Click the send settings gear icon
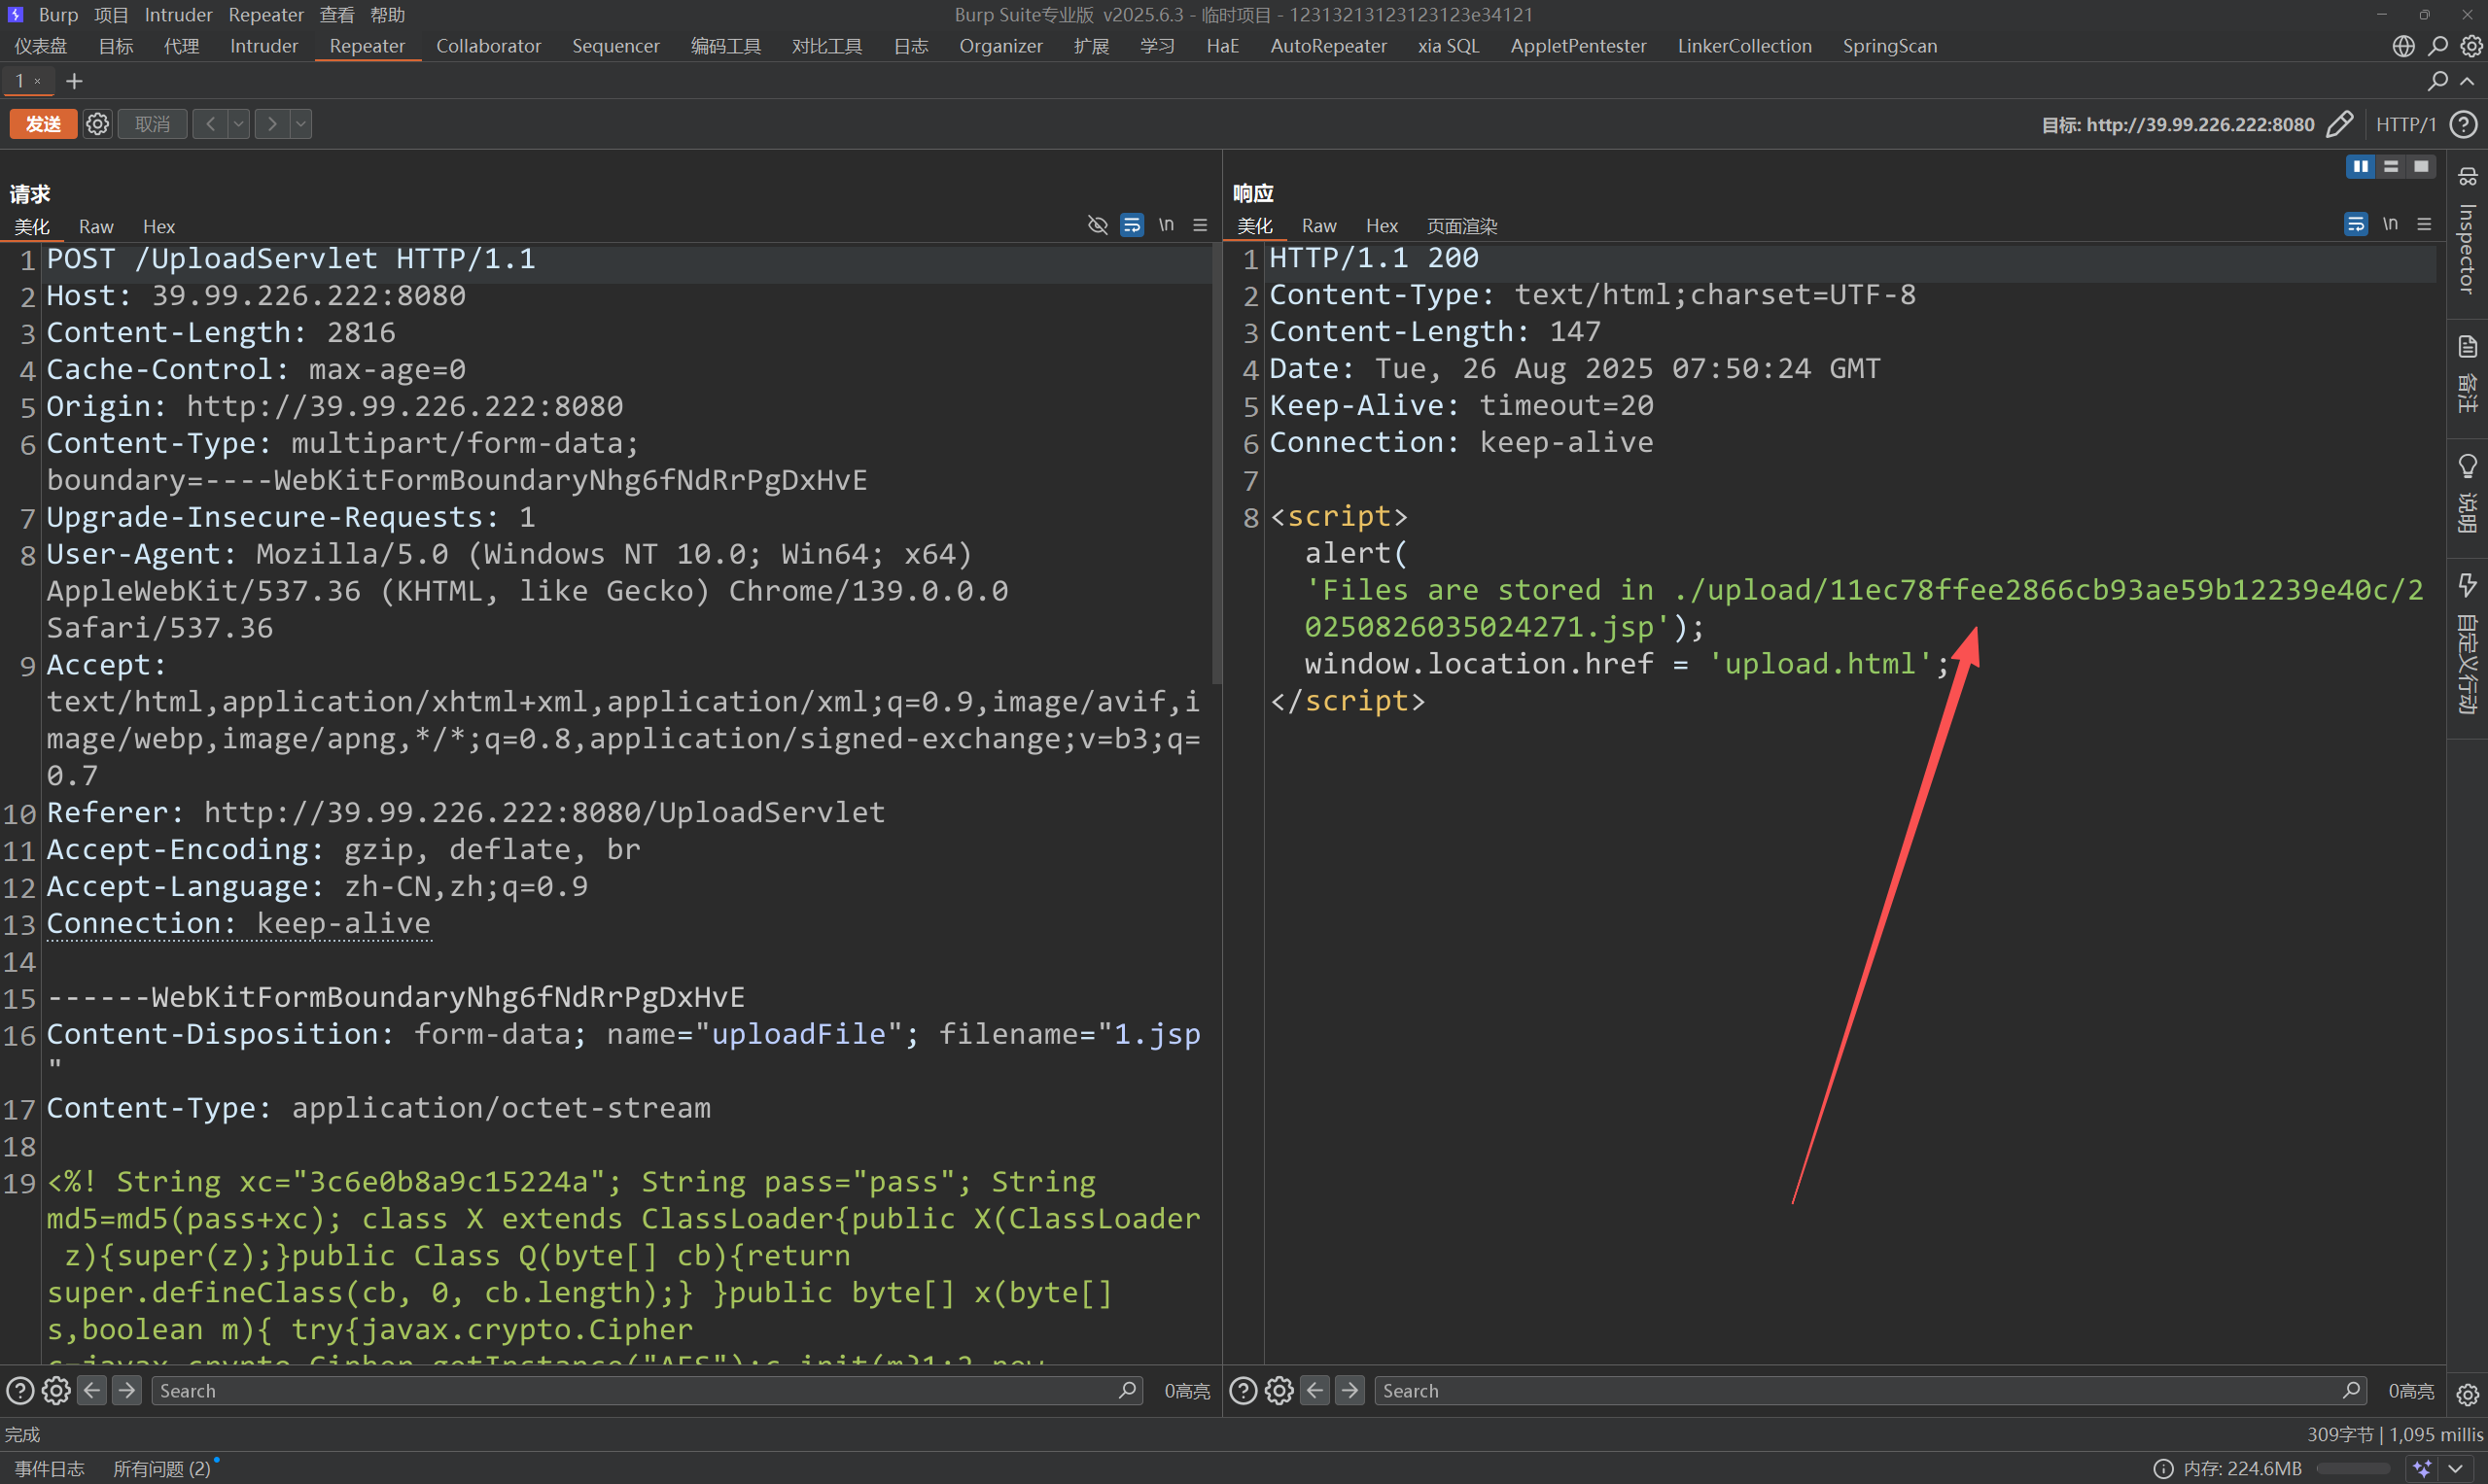The image size is (2488, 1484). click(97, 124)
